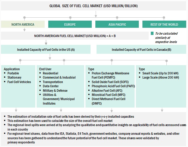Screen dimensions: 188x147
Task: Click the Global Size of Fuel Cell Market title
Action: click(94, 6)
